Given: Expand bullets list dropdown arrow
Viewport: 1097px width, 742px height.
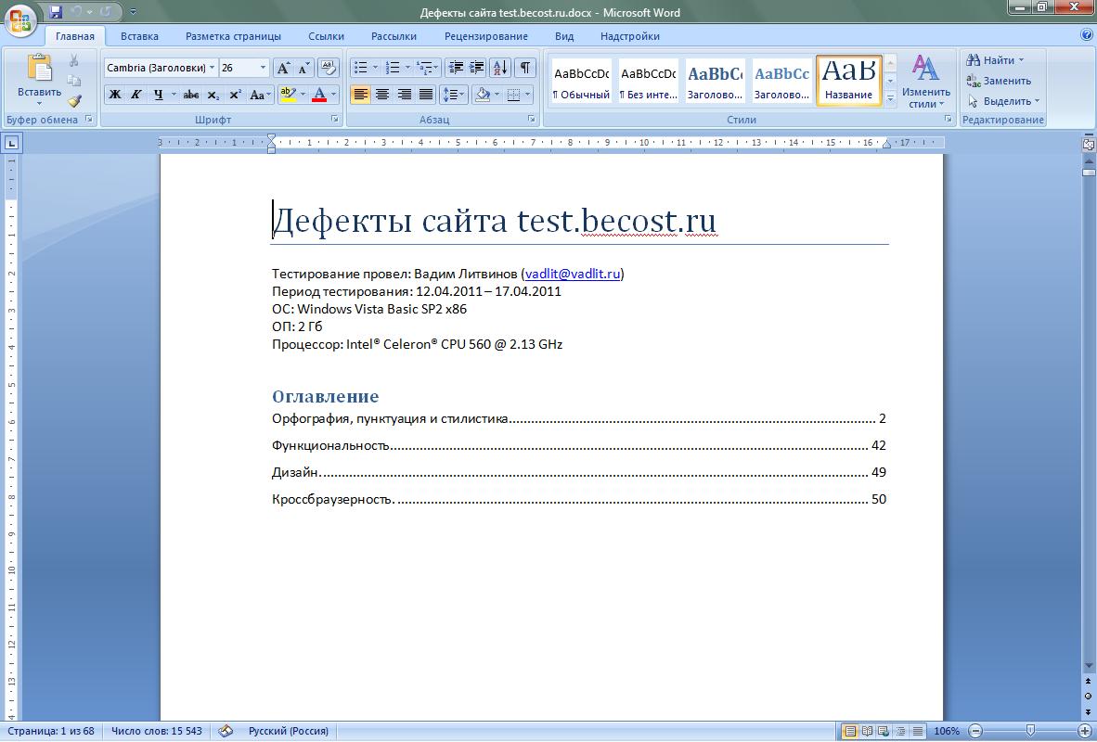Looking at the screenshot, I should click(375, 68).
